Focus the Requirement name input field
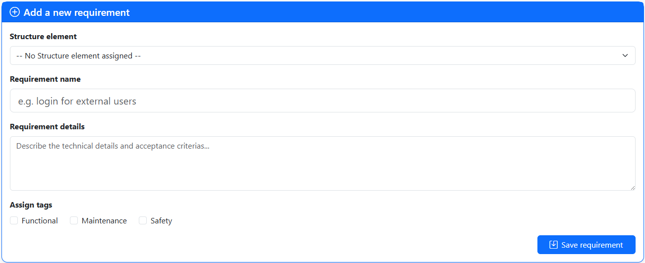Screen dimensions: 645x263 [x=322, y=101]
